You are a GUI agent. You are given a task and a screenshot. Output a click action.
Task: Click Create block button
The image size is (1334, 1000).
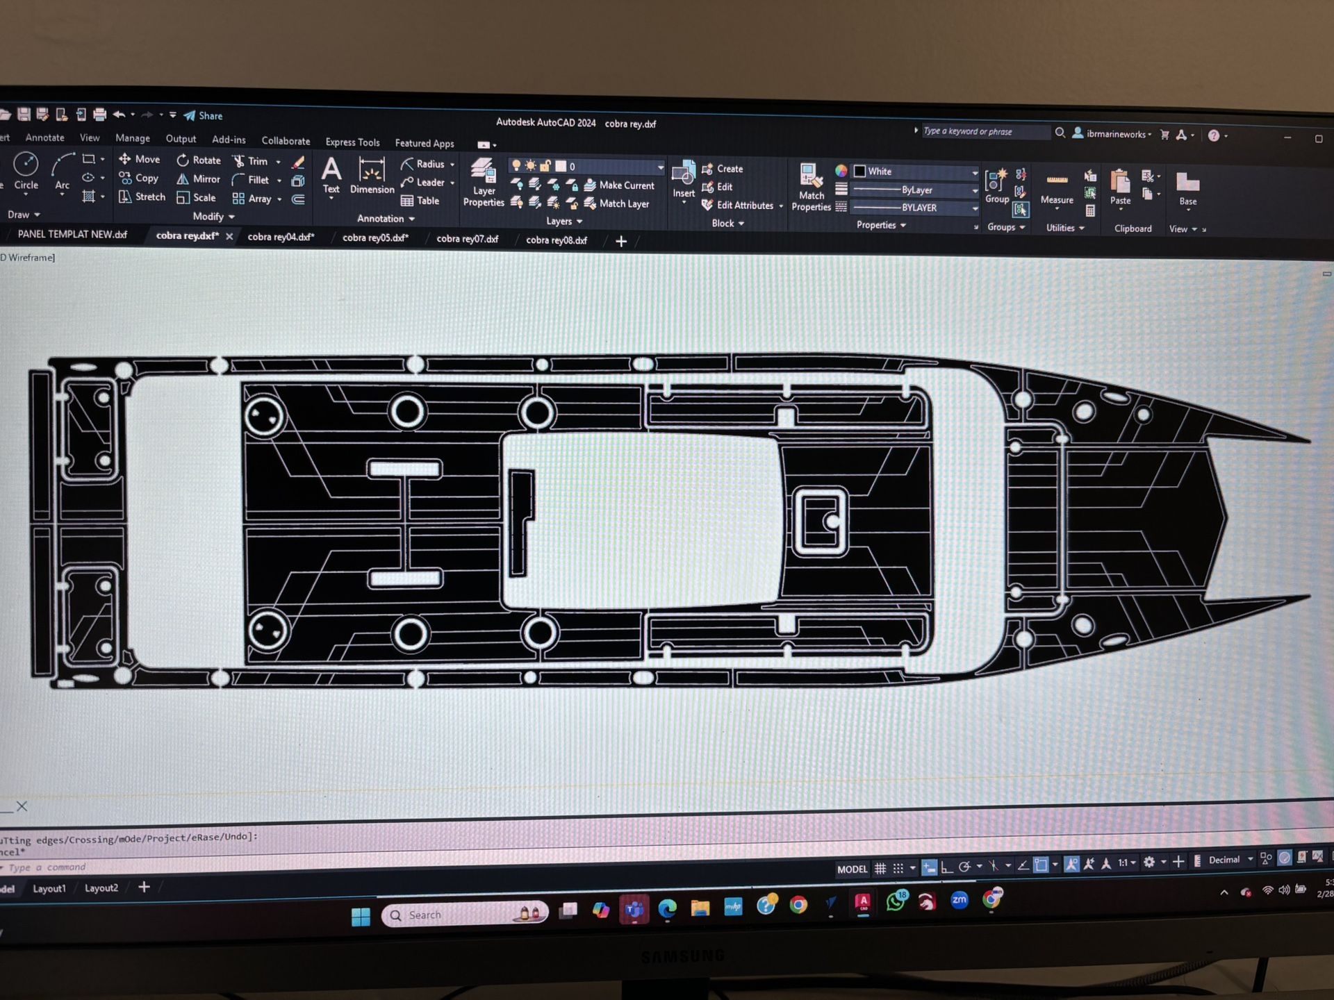[723, 169]
